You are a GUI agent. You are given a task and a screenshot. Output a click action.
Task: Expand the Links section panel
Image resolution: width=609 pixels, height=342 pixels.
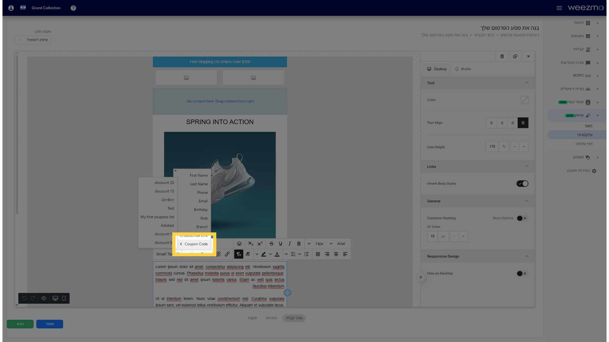527,166
